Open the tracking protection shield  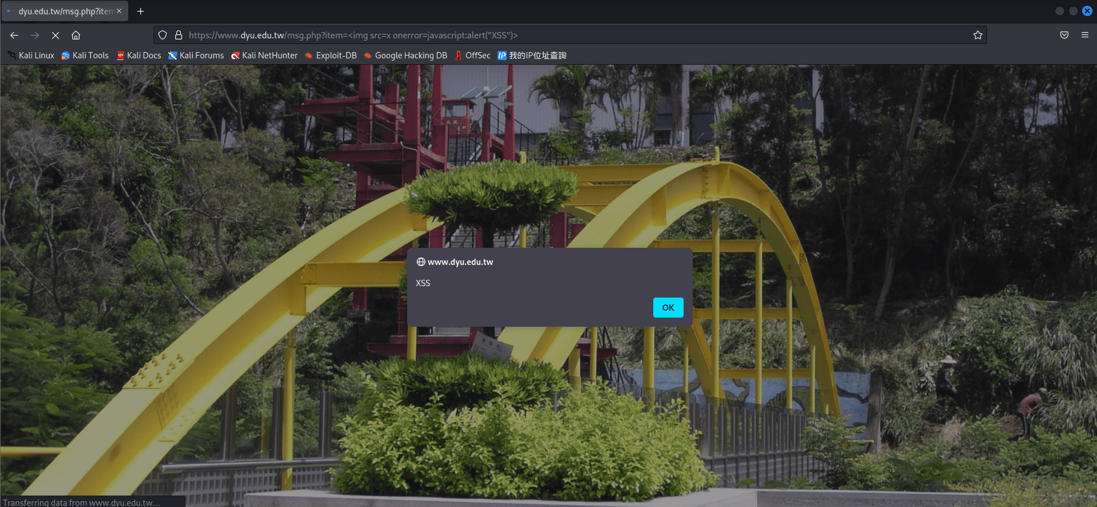click(x=163, y=35)
